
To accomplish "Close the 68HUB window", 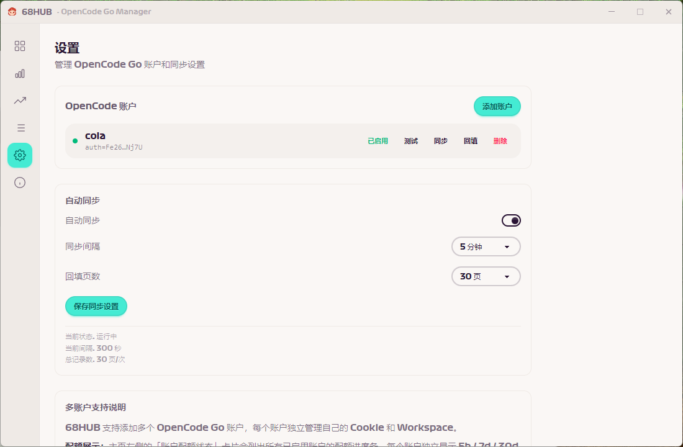I will coord(669,12).
